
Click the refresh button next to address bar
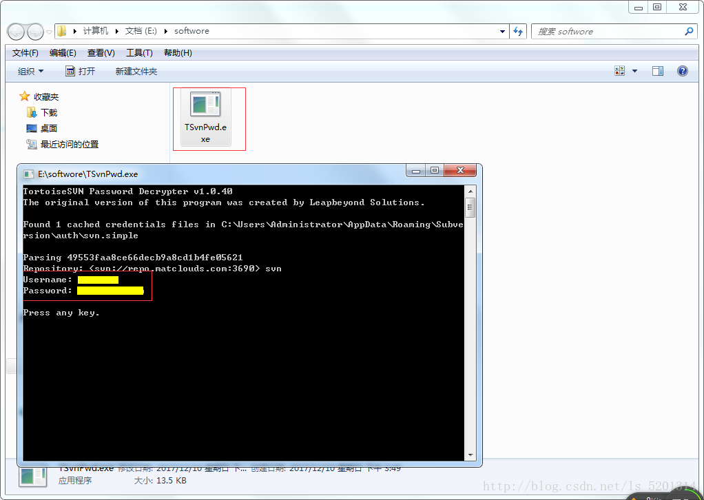(x=518, y=32)
